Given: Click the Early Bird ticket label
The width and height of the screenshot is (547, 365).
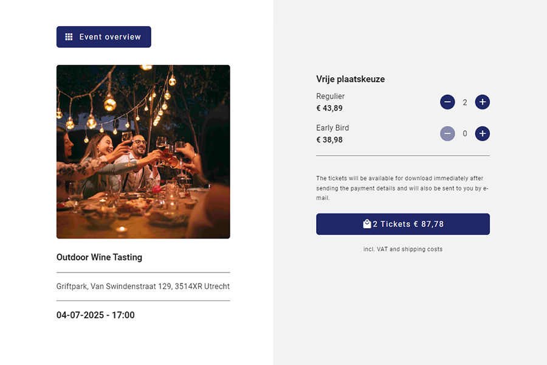Looking at the screenshot, I should [332, 128].
